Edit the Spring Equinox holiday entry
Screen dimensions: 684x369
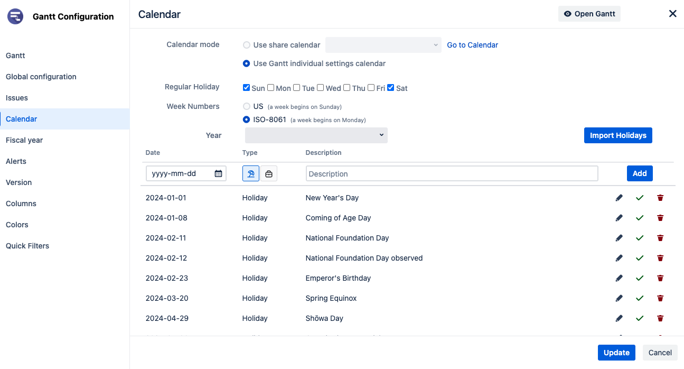[x=619, y=298]
